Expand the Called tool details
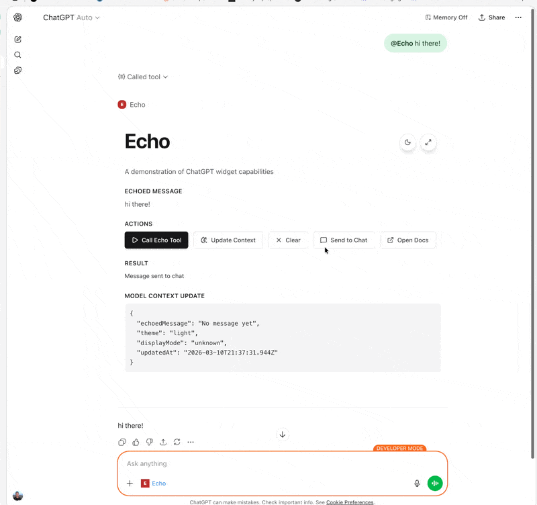537x505 pixels. click(x=143, y=77)
